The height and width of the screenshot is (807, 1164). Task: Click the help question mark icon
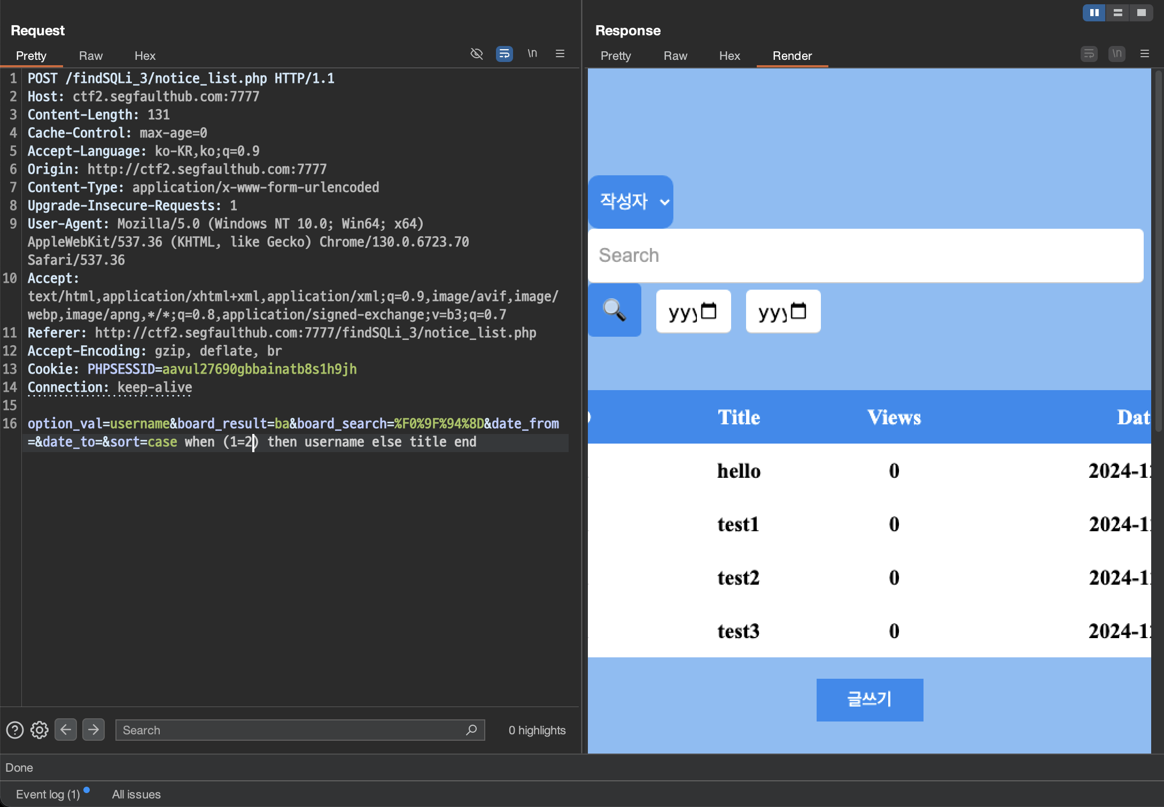point(15,730)
